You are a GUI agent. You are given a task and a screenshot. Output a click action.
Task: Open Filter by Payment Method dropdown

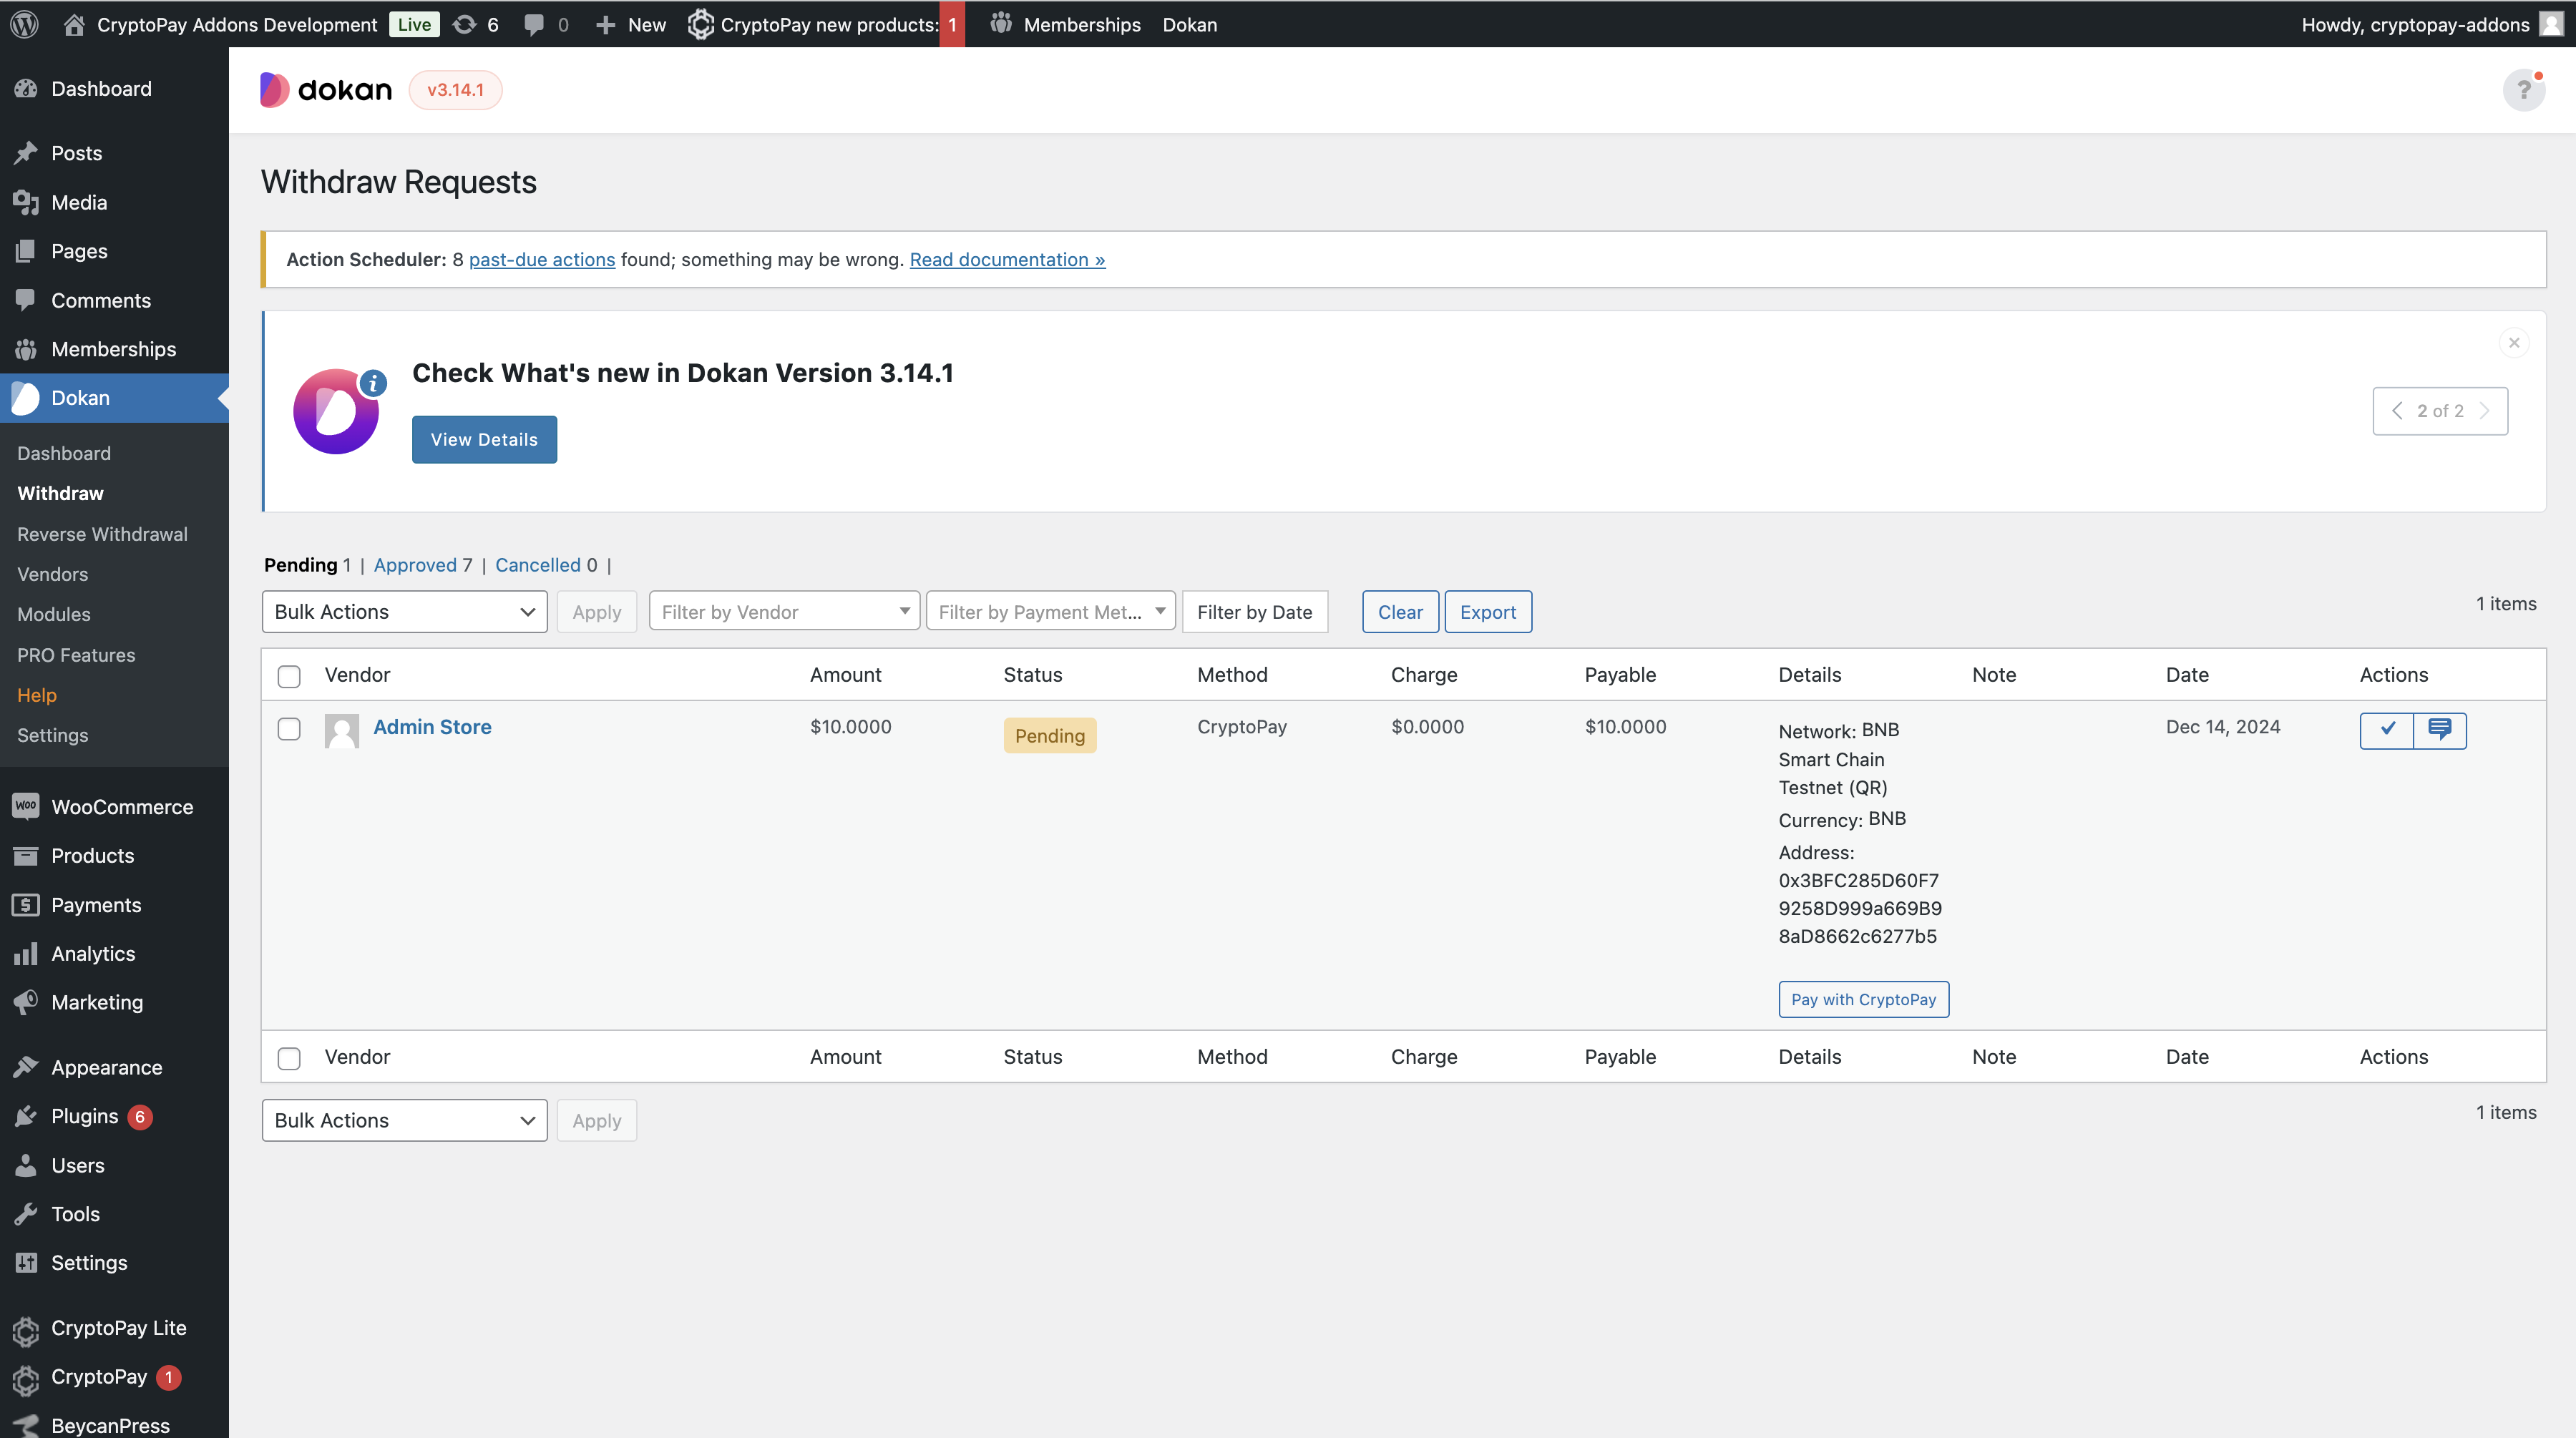click(x=1050, y=612)
